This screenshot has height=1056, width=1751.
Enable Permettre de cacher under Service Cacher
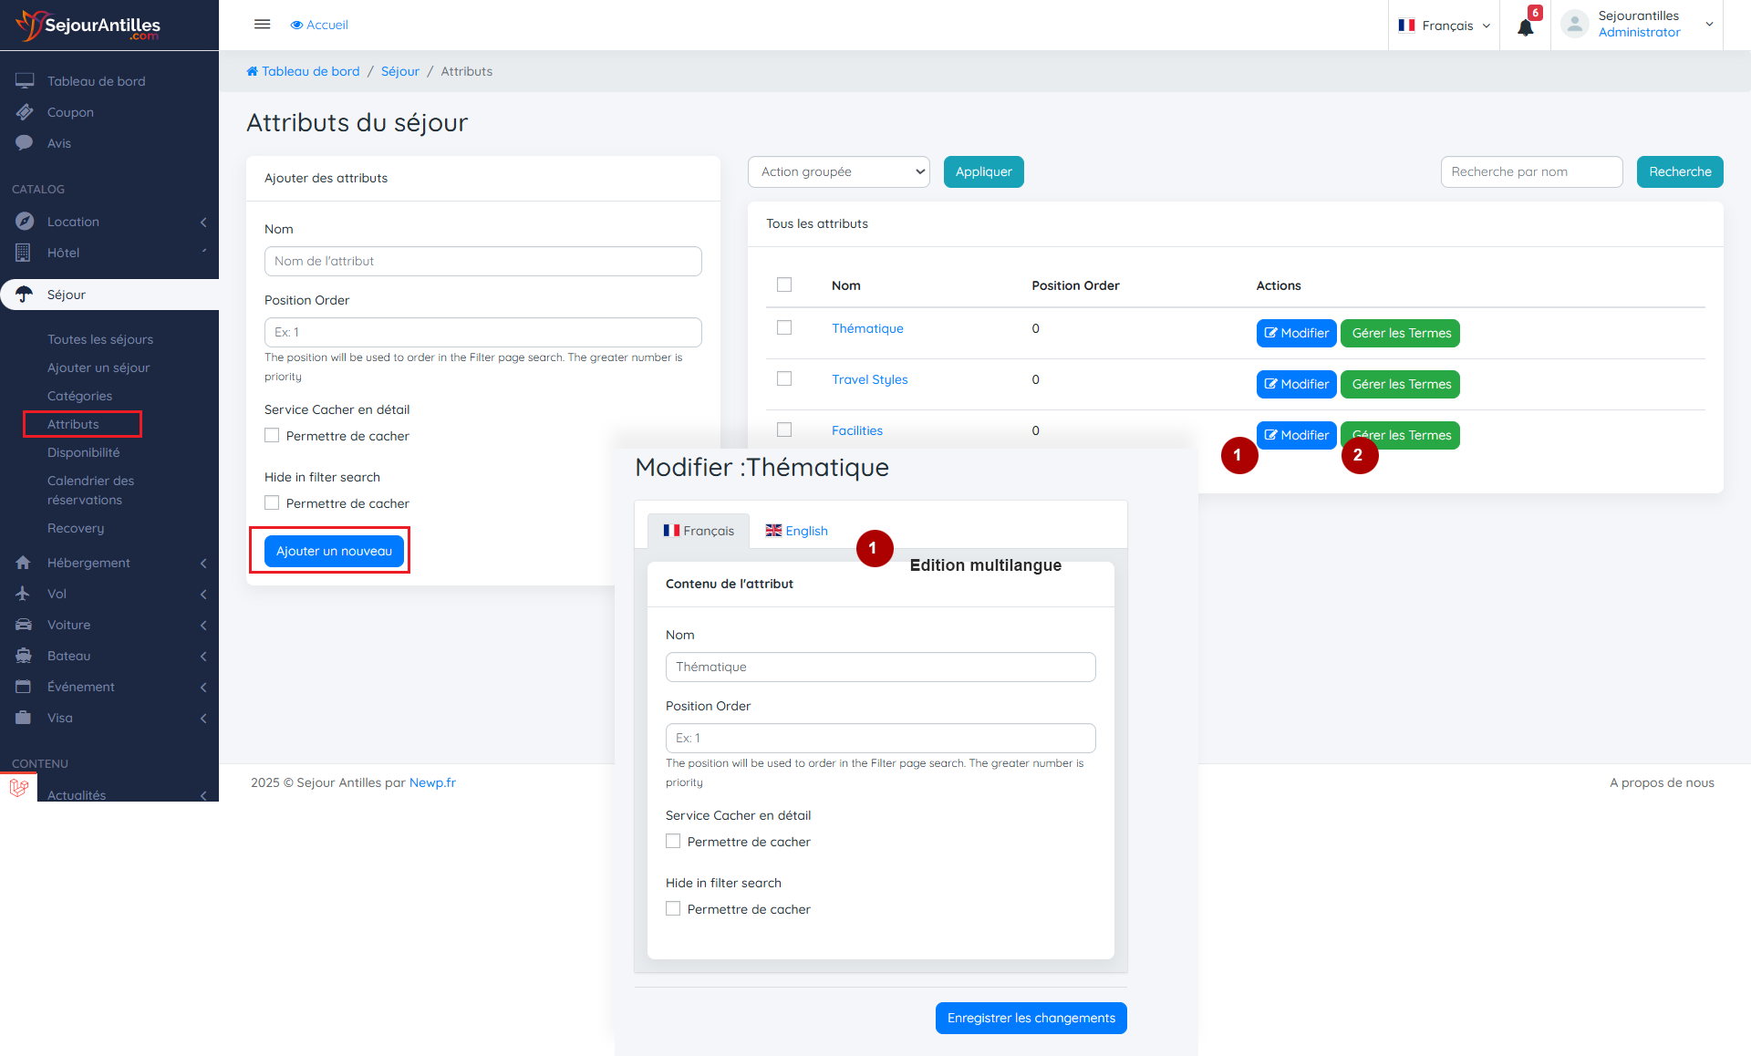272,436
